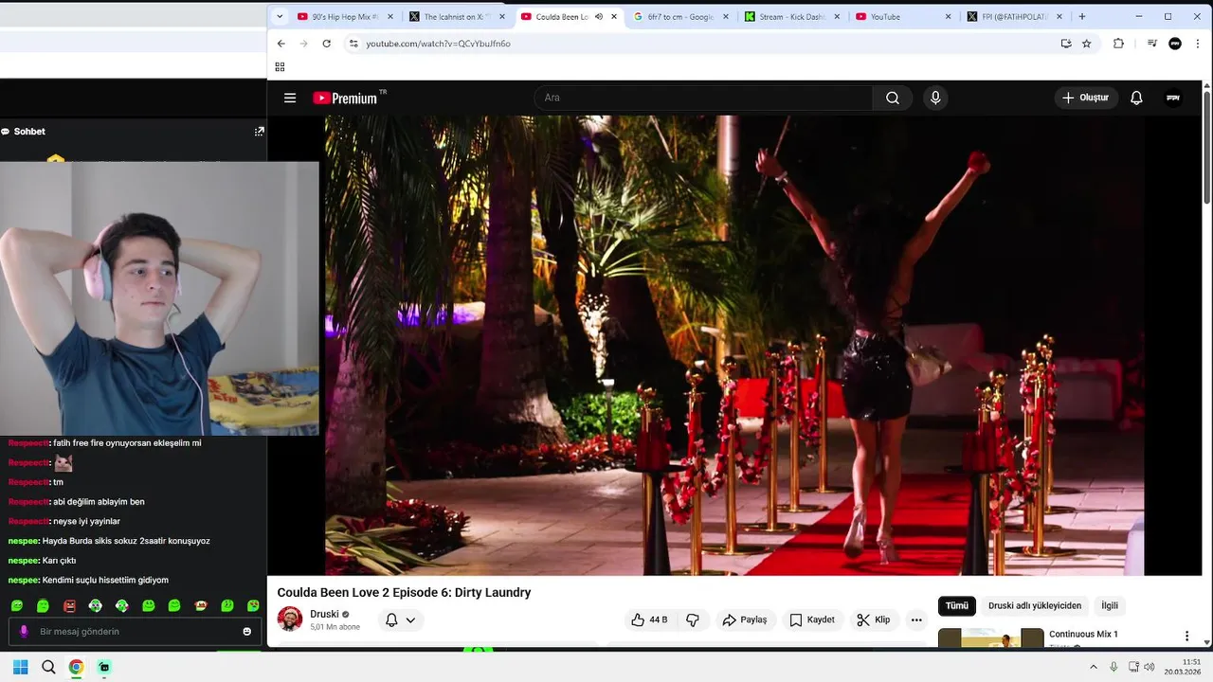Open a new Chrome tab

(1082, 16)
